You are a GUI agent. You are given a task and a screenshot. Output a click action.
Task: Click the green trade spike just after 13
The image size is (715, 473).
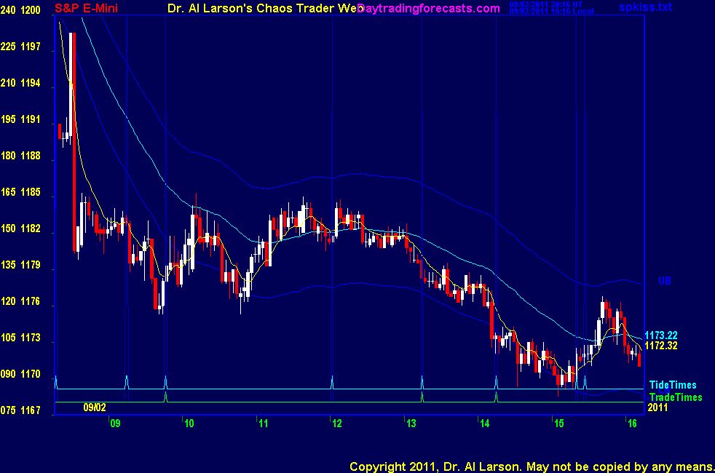tap(422, 397)
